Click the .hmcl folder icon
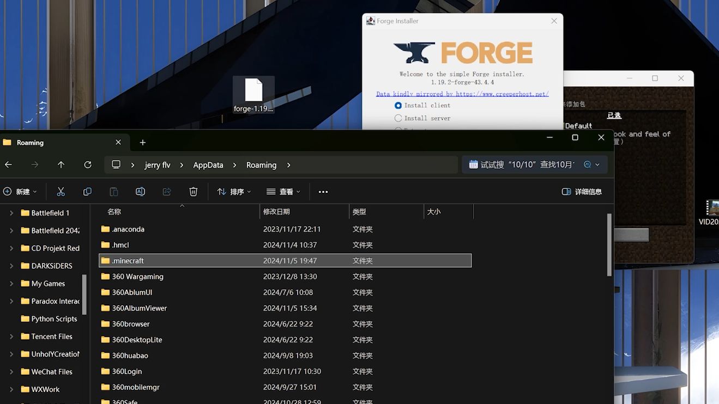The width and height of the screenshot is (719, 404). point(105,245)
